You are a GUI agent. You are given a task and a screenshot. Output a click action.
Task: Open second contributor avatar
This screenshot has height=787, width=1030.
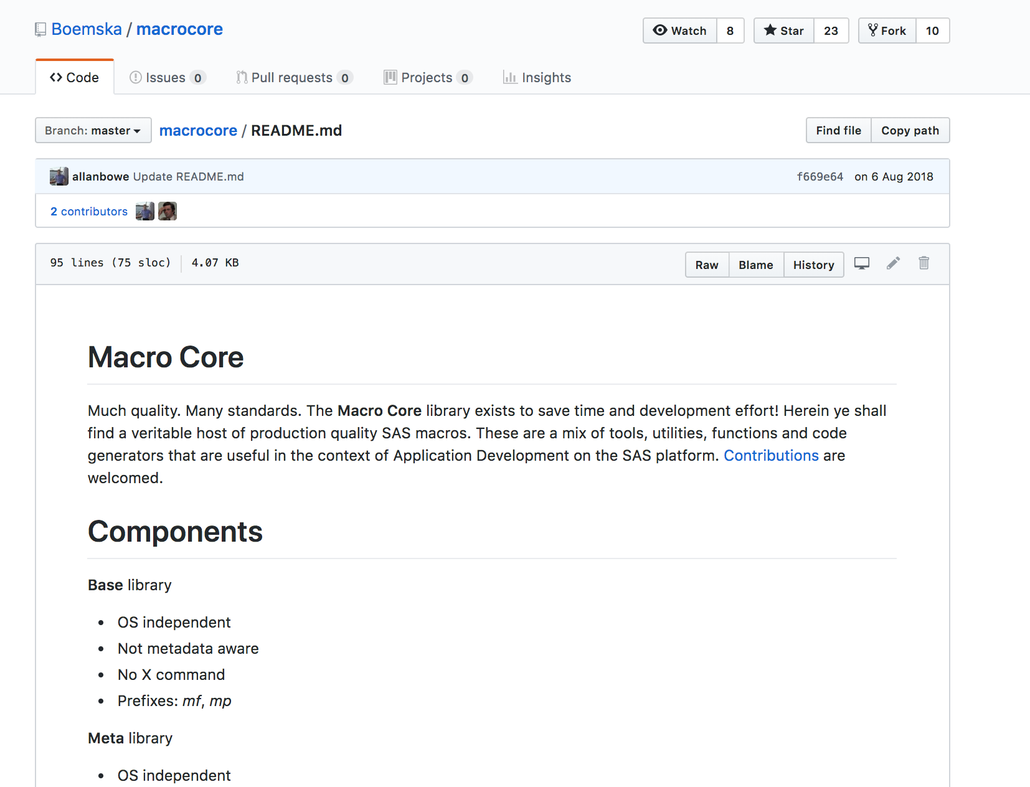coord(168,211)
